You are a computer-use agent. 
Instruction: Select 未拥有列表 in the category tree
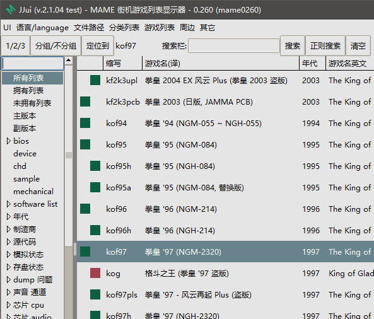click(32, 103)
